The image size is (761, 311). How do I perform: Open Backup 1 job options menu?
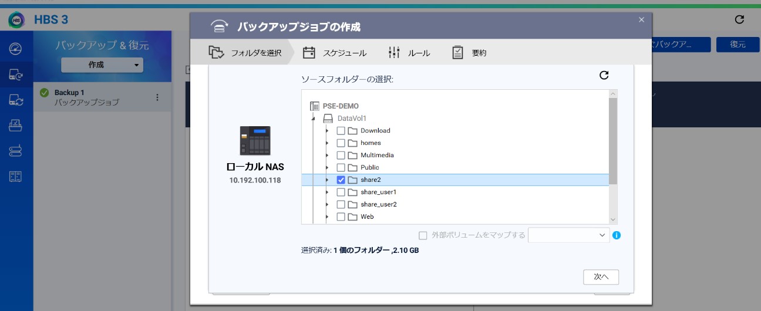(x=157, y=97)
